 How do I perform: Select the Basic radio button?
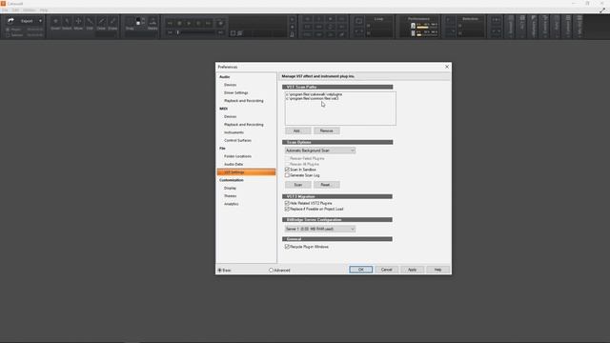(x=220, y=270)
